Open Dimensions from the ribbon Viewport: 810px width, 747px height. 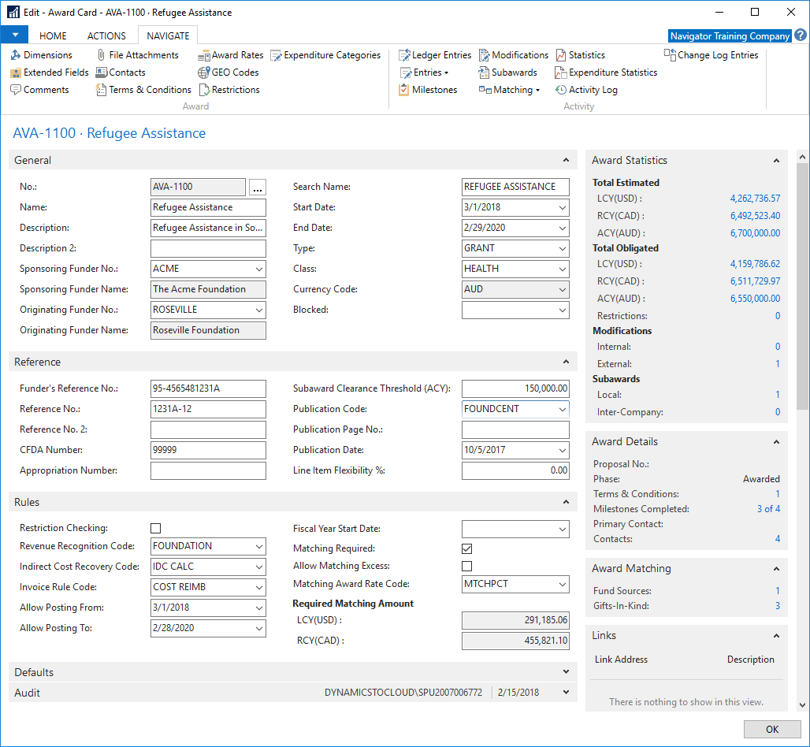41,54
